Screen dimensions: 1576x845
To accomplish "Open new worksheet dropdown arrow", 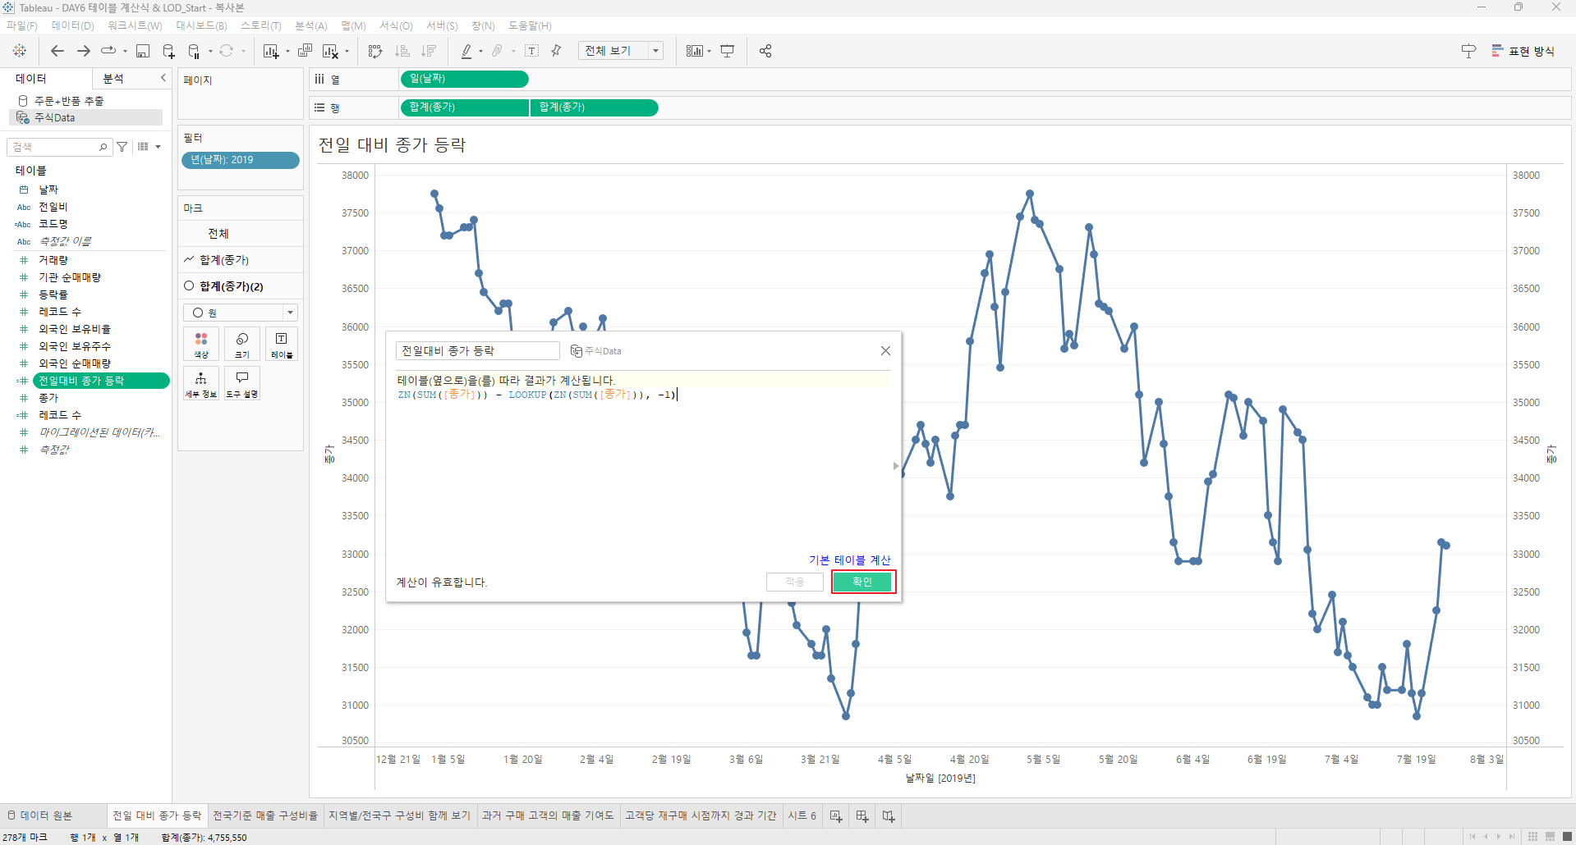I will 287,51.
